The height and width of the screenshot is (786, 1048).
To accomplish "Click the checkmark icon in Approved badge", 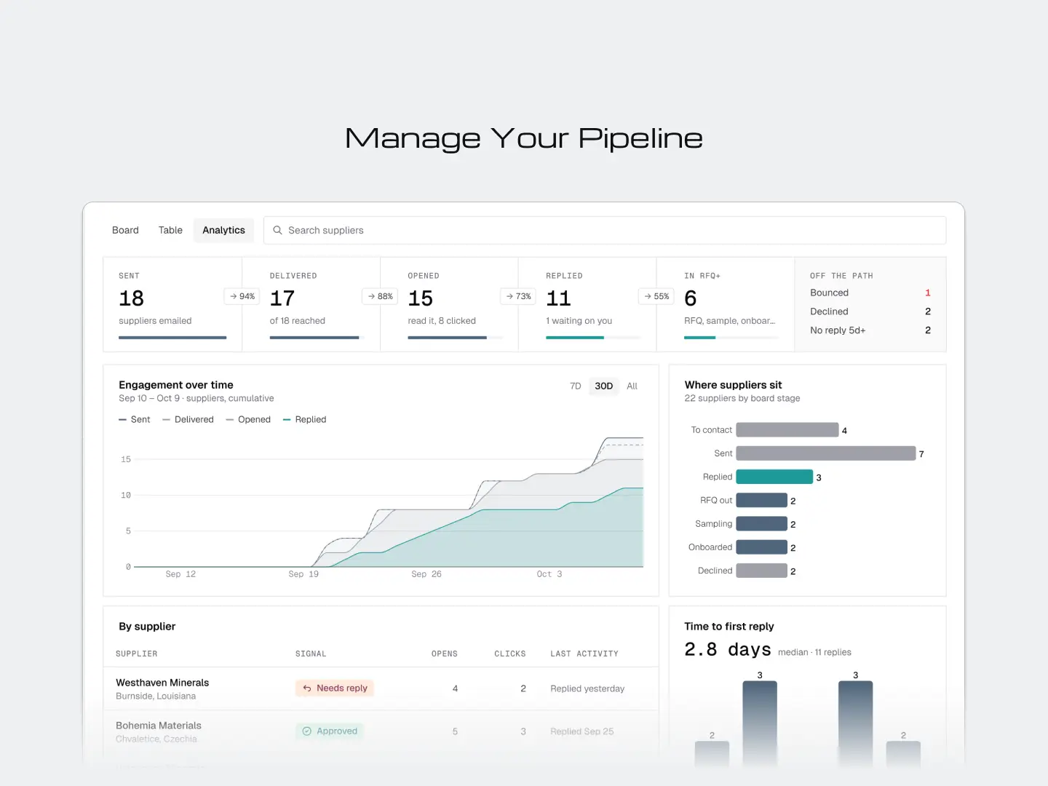I will pyautogui.click(x=307, y=731).
